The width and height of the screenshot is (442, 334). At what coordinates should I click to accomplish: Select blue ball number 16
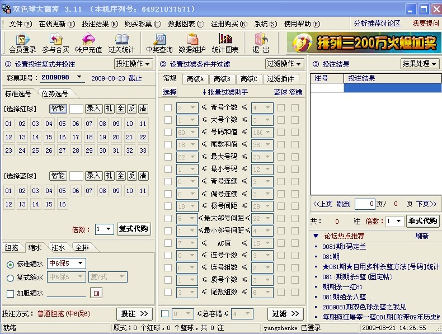(62, 204)
